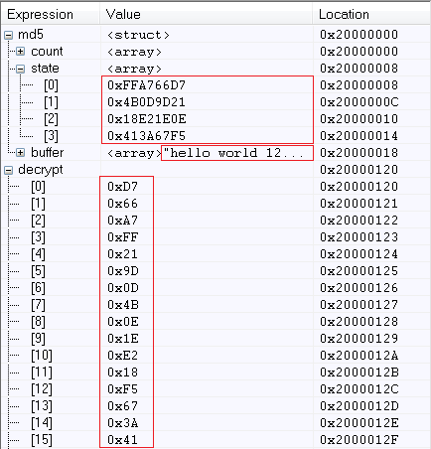
Task: Click location 0x20000122
Action: pyautogui.click(x=359, y=221)
